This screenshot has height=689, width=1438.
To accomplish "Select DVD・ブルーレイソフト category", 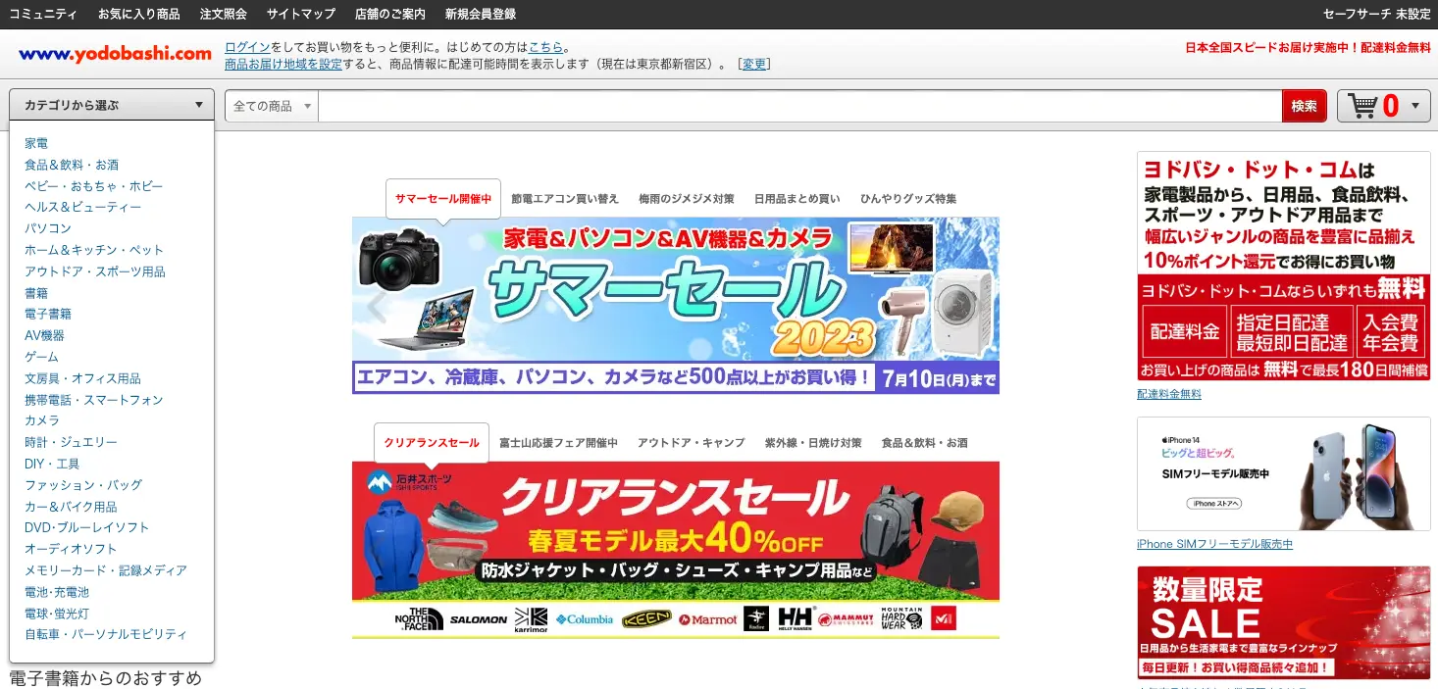I will [x=87, y=527].
